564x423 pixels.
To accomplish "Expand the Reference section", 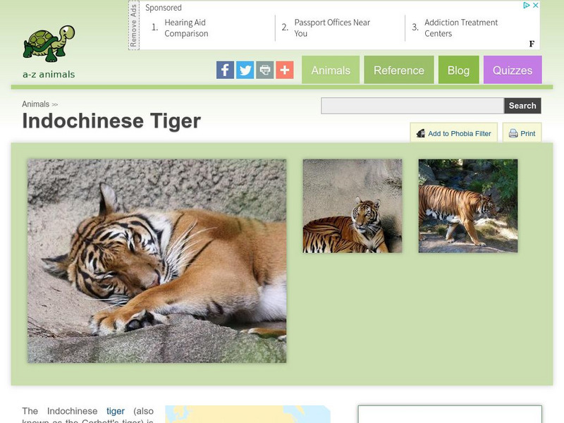I will coord(399,70).
